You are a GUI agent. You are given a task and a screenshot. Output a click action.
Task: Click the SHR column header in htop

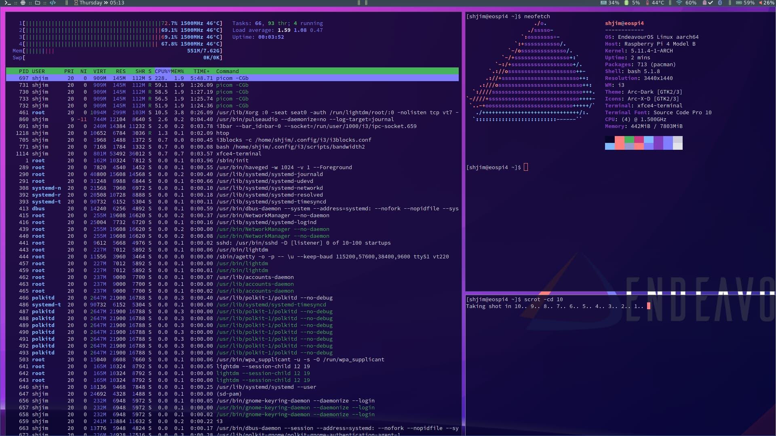click(140, 71)
